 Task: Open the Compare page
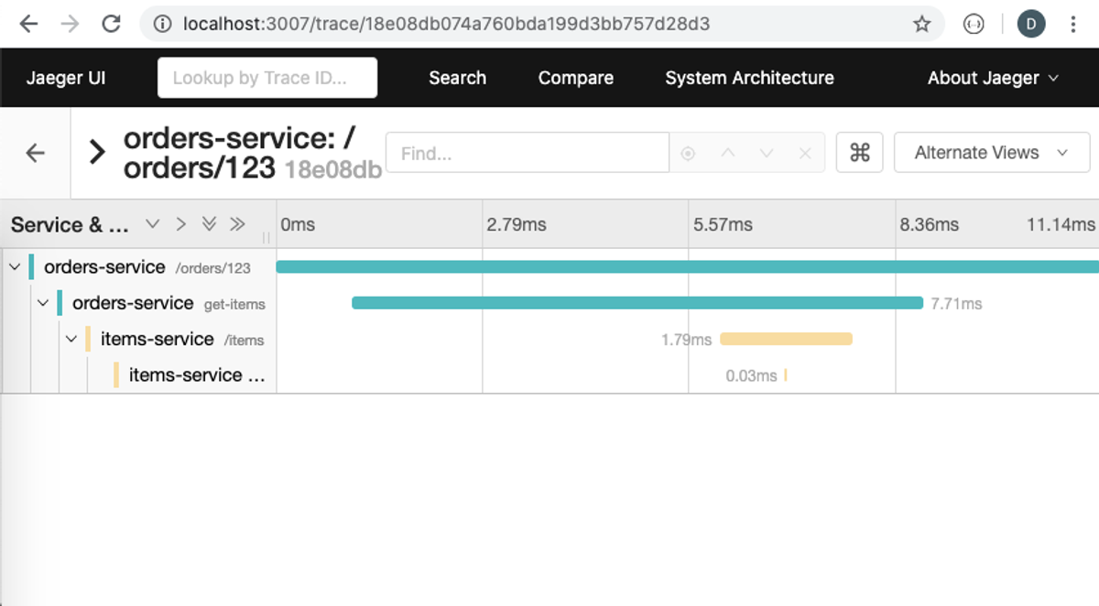(576, 78)
